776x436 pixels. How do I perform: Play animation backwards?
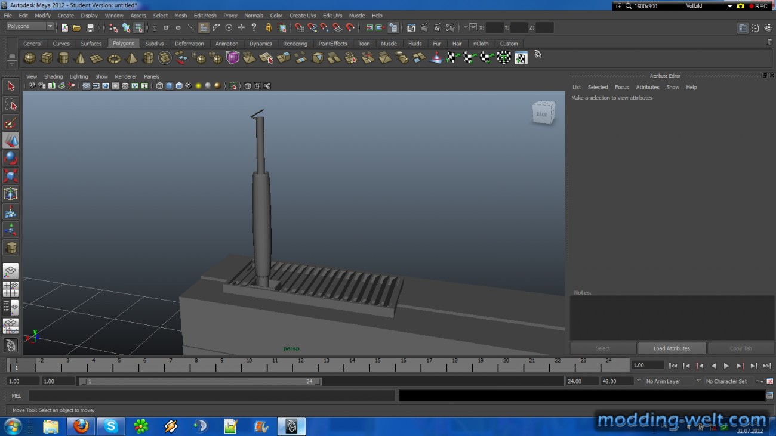pos(713,366)
